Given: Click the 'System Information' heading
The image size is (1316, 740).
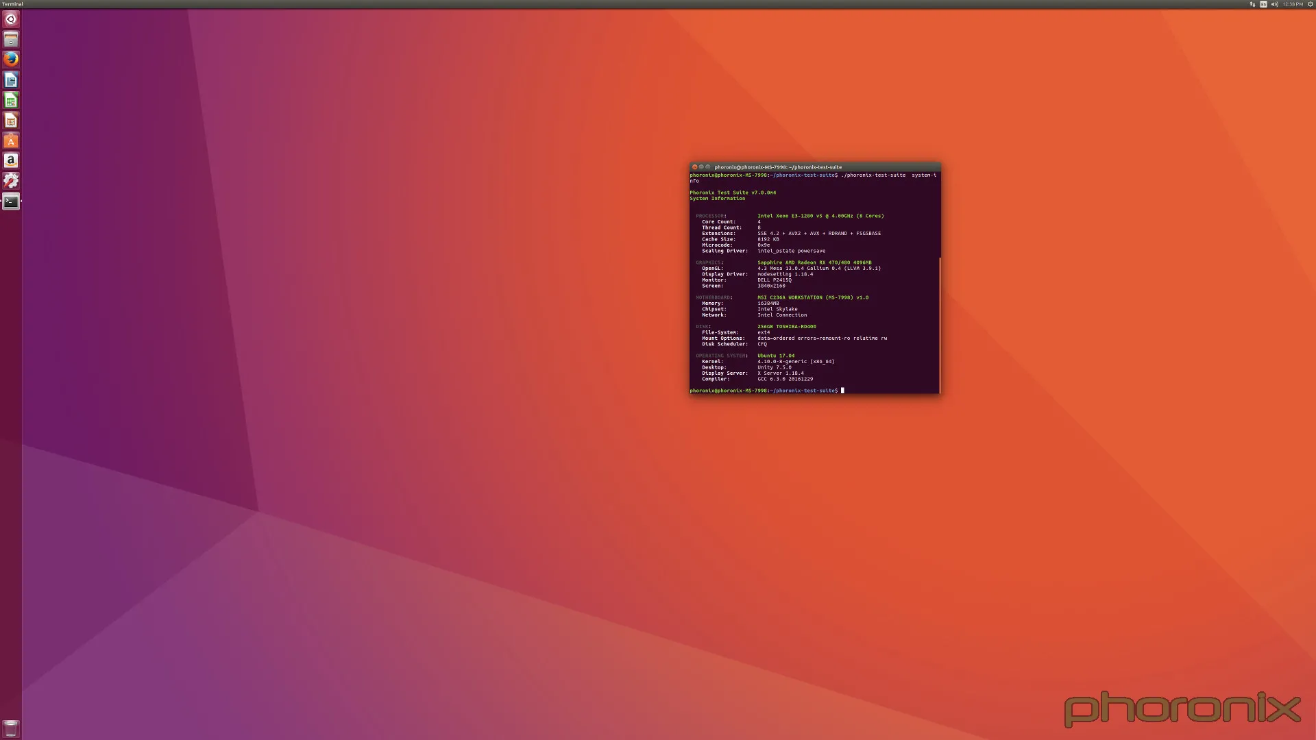Looking at the screenshot, I should [x=717, y=199].
